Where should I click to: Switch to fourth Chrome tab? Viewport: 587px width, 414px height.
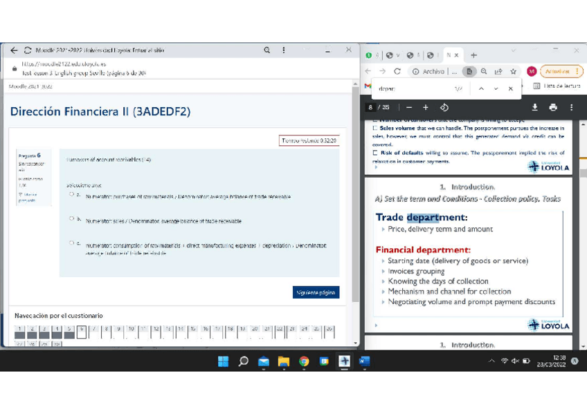[433, 55]
